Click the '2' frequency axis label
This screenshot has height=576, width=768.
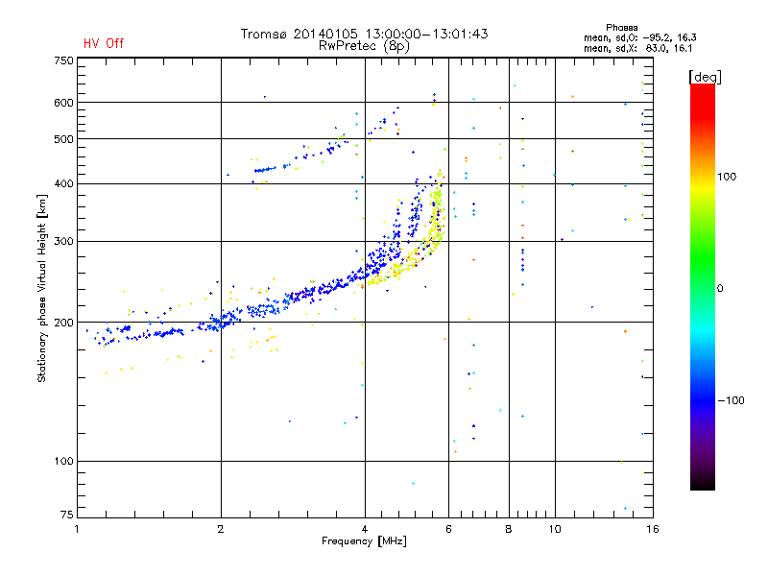point(221,529)
